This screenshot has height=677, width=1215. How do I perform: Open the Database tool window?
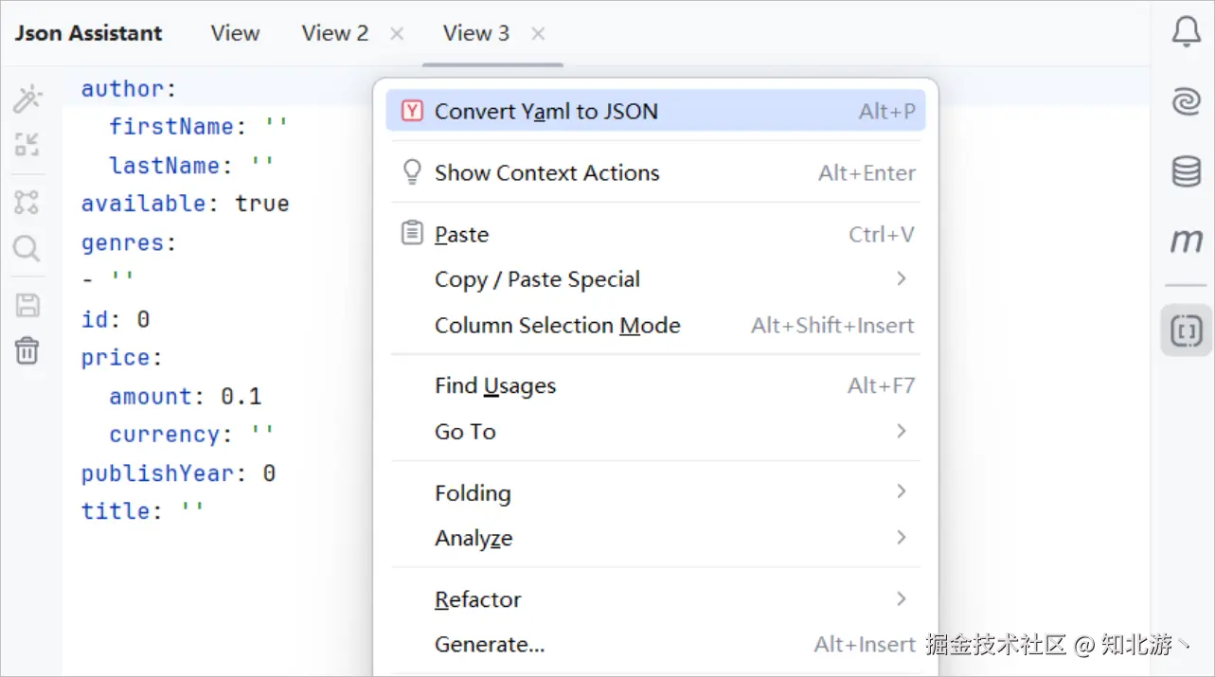pyautogui.click(x=1186, y=171)
